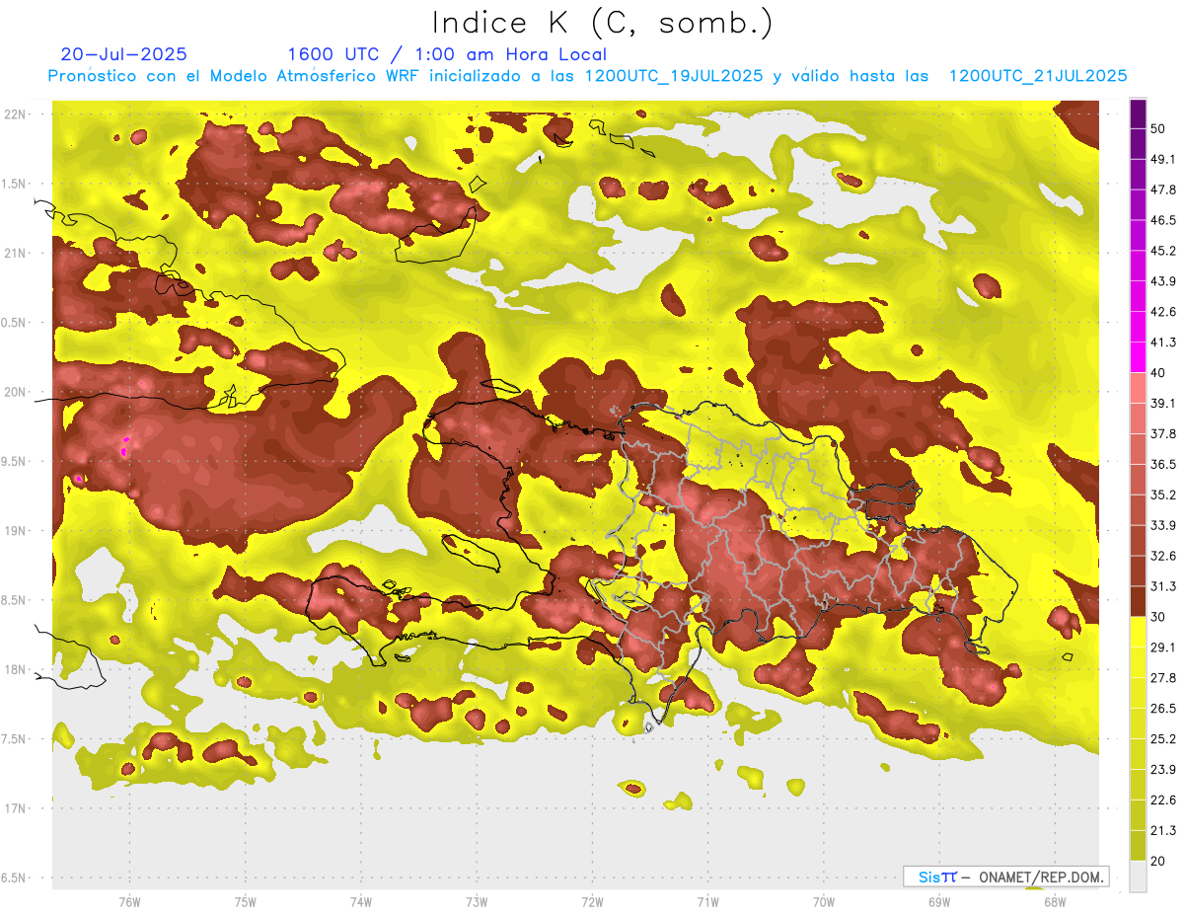Click colorbar value "22.6"
This screenshot has height=915, width=1184.
(x=1163, y=801)
